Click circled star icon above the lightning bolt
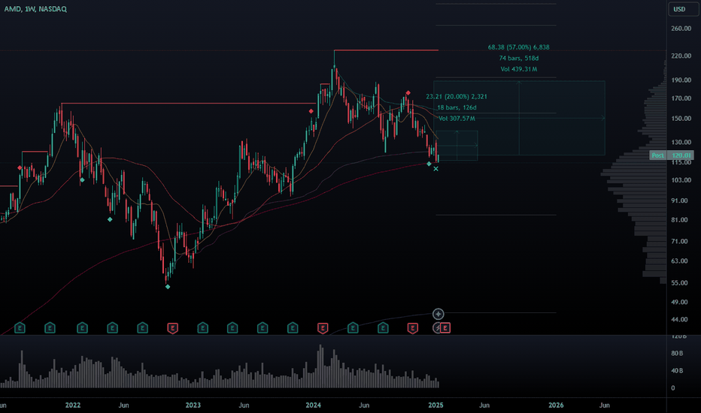 tap(438, 315)
